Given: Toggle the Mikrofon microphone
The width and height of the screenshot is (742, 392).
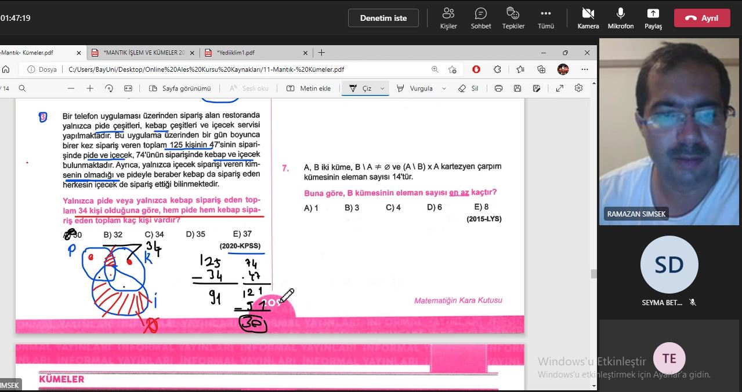Looking at the screenshot, I should click(x=621, y=18).
